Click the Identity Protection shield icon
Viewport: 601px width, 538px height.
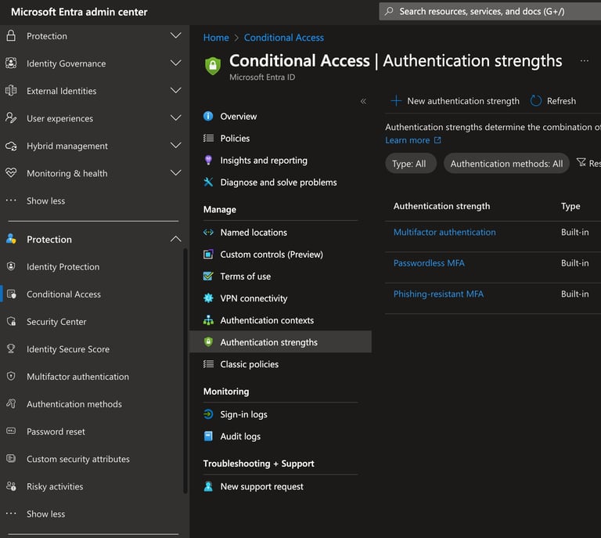[11, 266]
